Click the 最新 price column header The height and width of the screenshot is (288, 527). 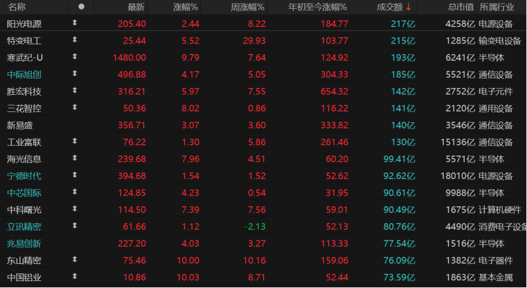(136, 7)
